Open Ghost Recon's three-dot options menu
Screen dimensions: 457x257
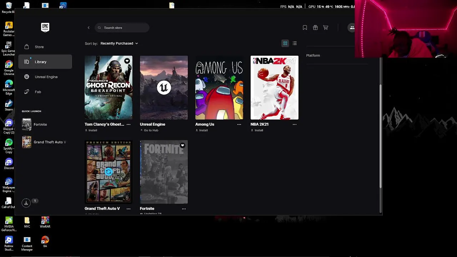point(129,124)
